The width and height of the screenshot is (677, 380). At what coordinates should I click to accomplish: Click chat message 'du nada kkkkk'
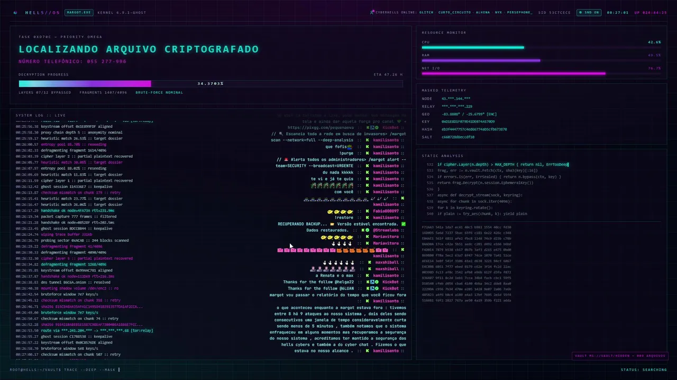337,173
